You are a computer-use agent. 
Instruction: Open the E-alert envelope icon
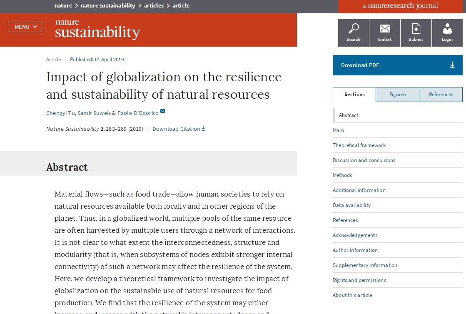pyautogui.click(x=385, y=28)
